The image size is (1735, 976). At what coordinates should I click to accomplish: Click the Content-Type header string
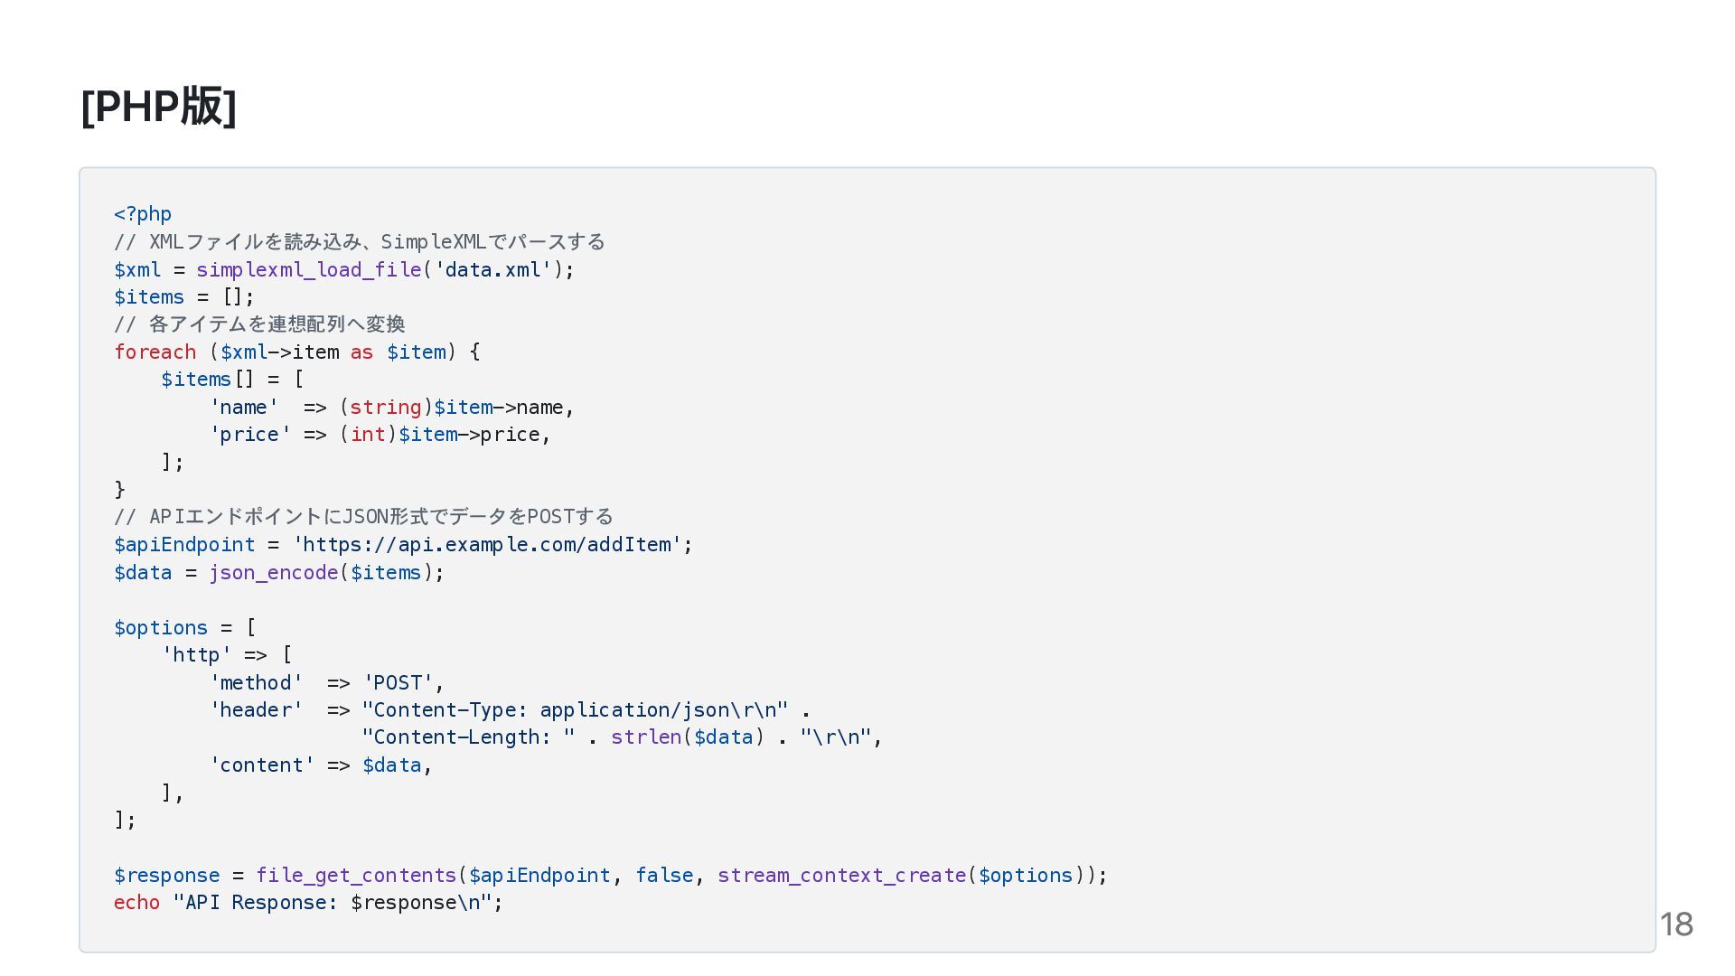[575, 709]
